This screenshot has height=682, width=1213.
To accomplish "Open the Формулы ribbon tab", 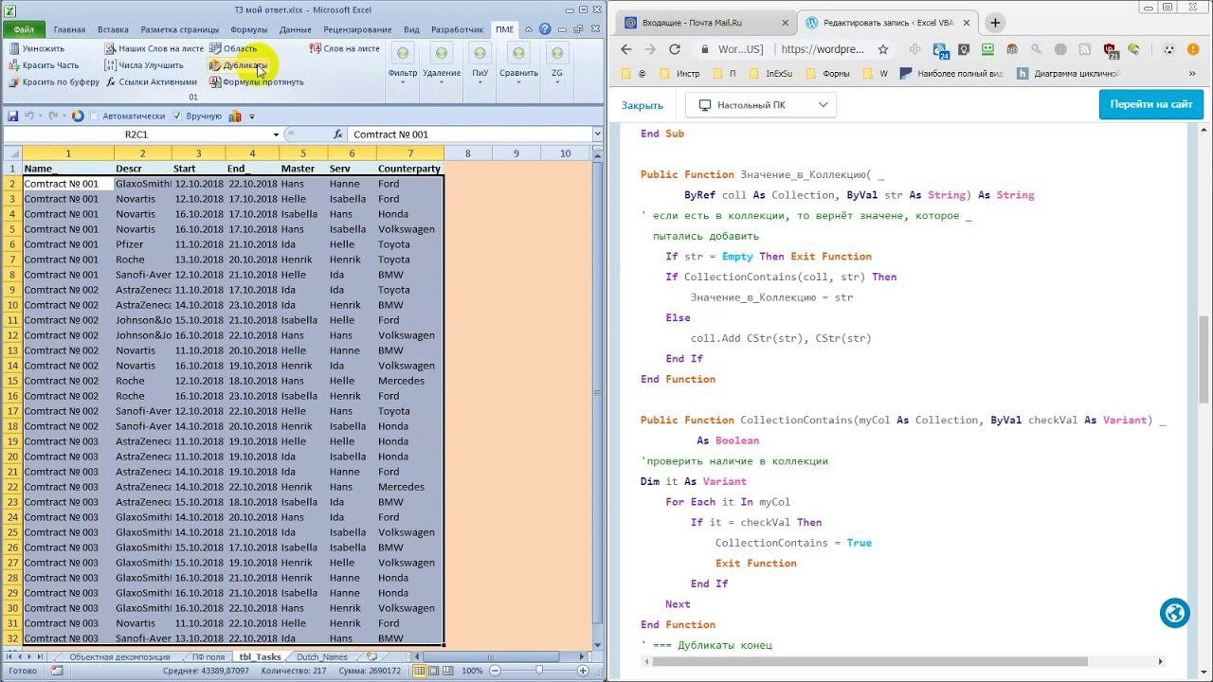I will click(x=248, y=29).
